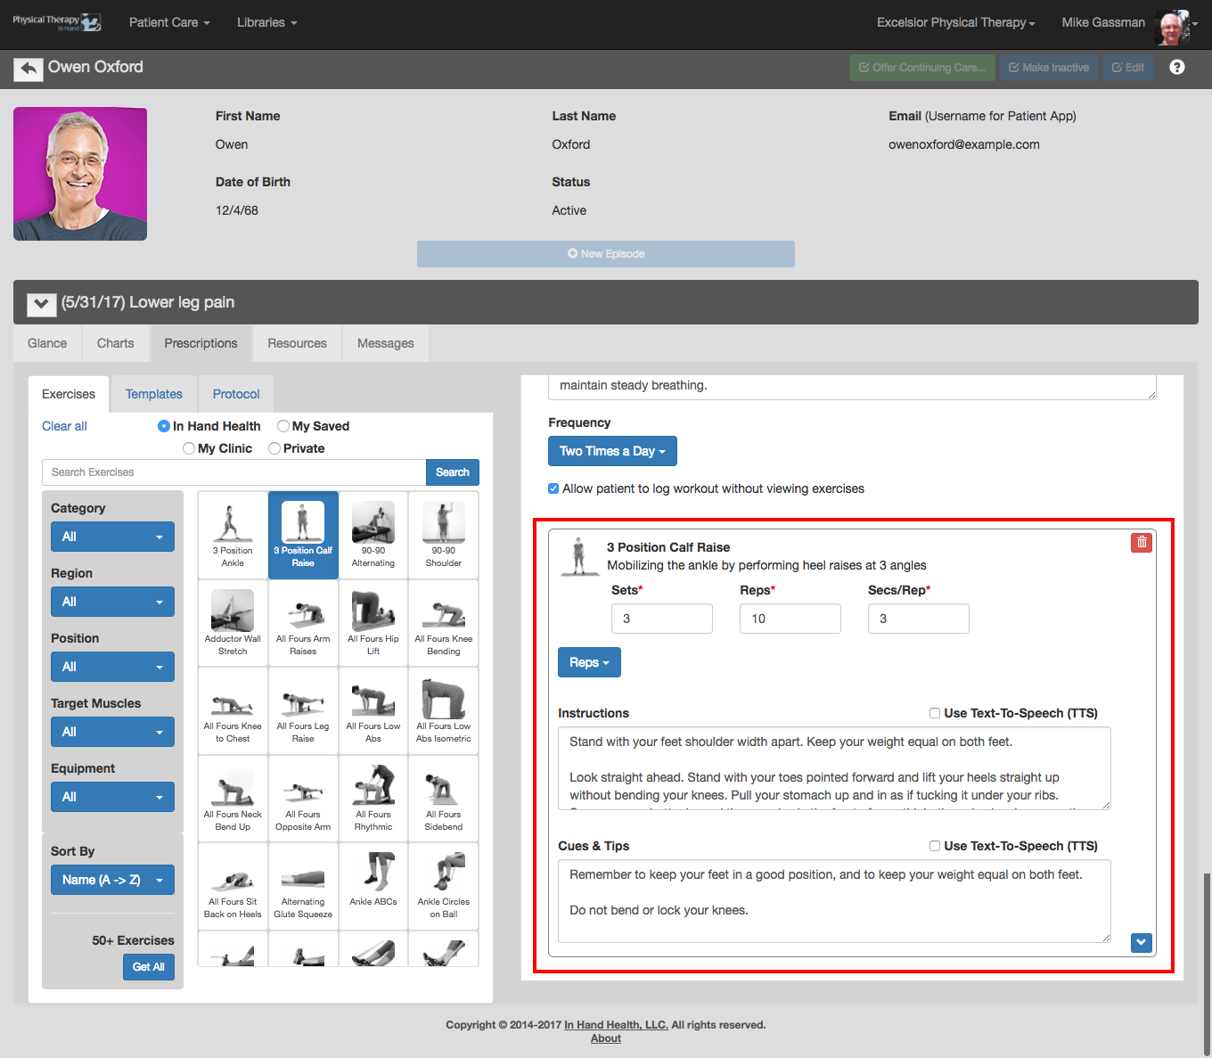Choose the All Fours Hip Lift exercise
The image size is (1212, 1058).
[x=373, y=622]
